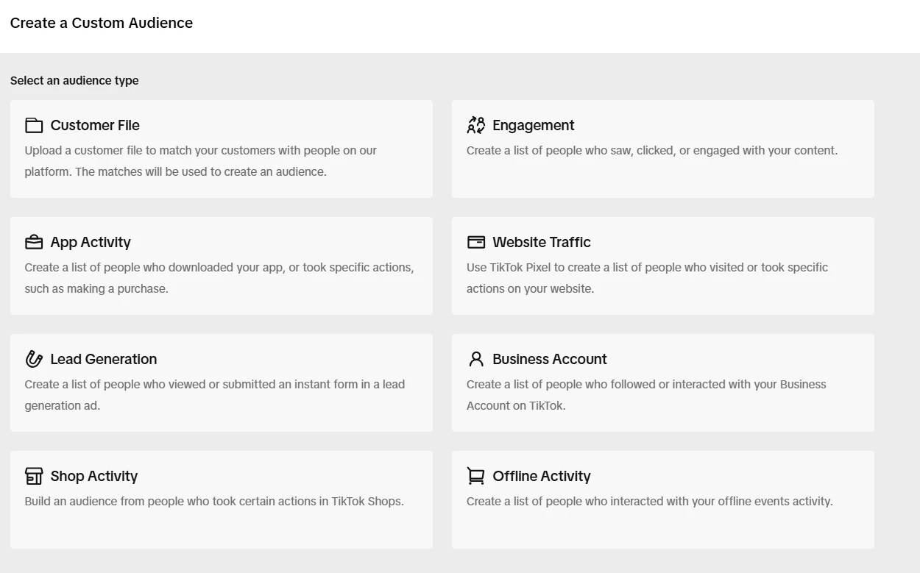The height and width of the screenshot is (573, 920).
Task: Click the Customer File folder icon
Action: (34, 125)
